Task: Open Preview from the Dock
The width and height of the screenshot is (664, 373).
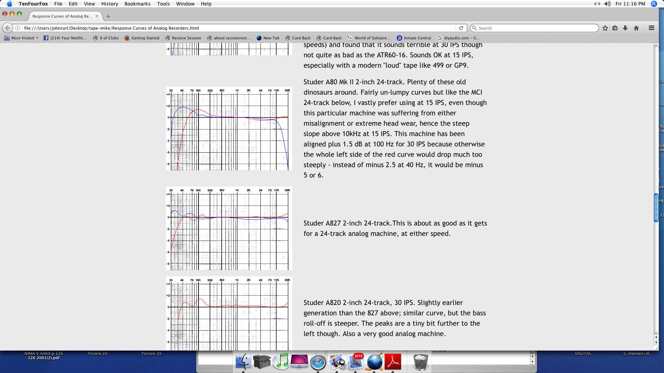Action: point(337,362)
